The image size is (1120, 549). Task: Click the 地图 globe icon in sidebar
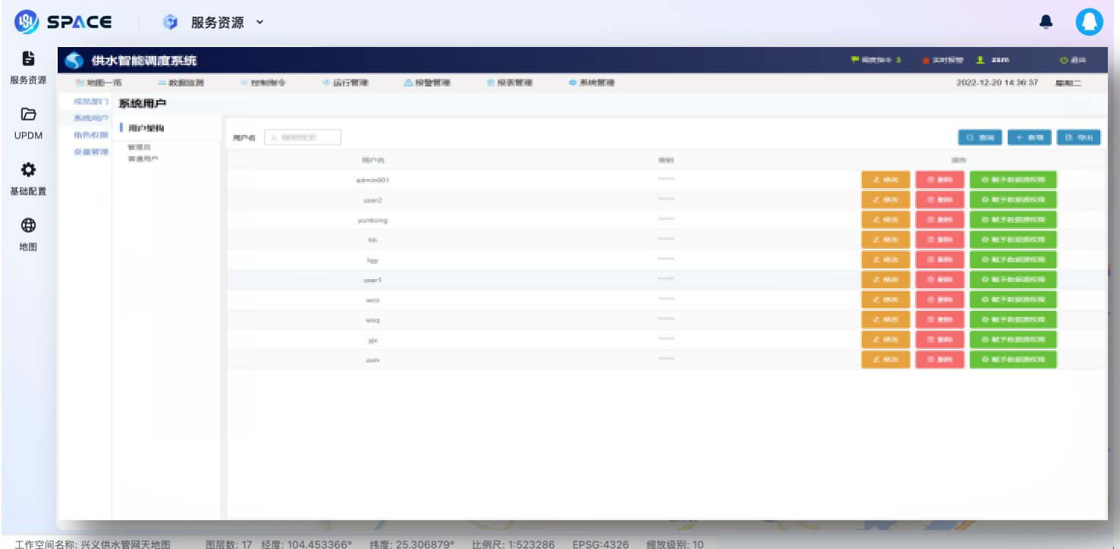(x=28, y=225)
